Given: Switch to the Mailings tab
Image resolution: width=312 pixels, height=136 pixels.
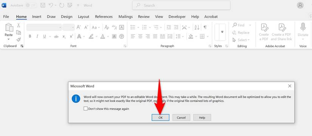Looking at the screenshot, I should (126, 17).
